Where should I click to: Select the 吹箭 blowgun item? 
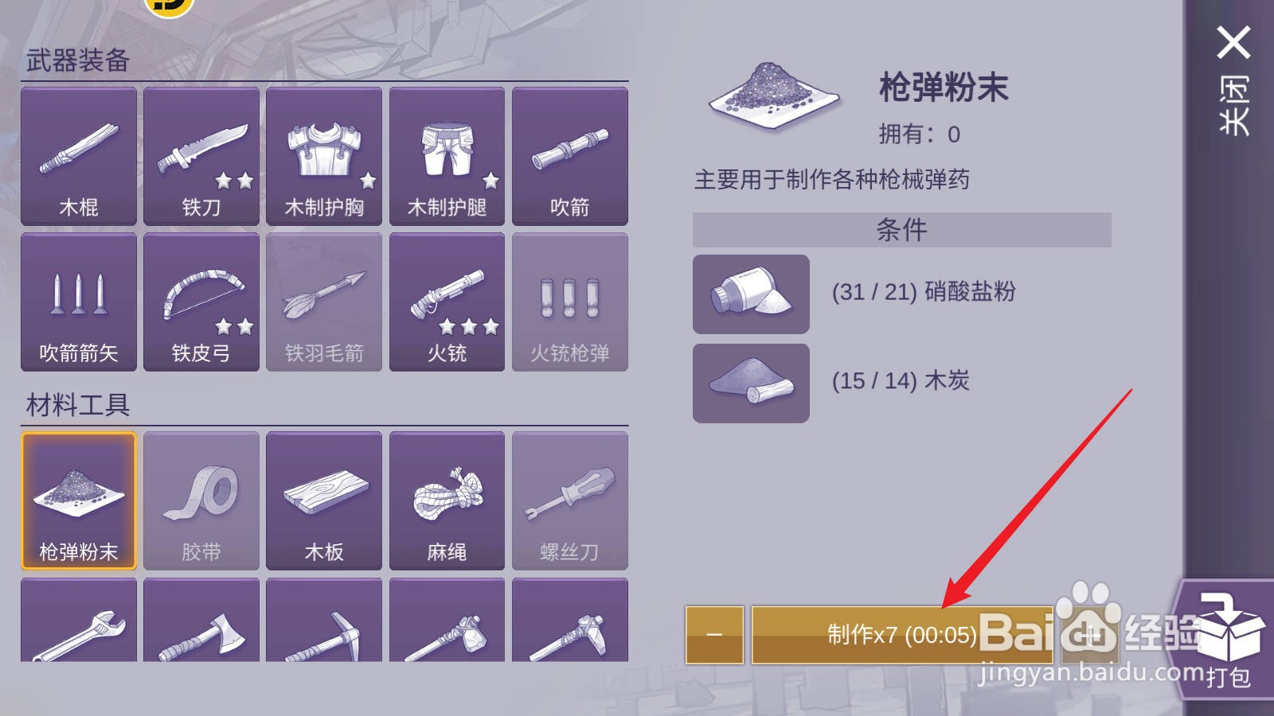pos(570,156)
